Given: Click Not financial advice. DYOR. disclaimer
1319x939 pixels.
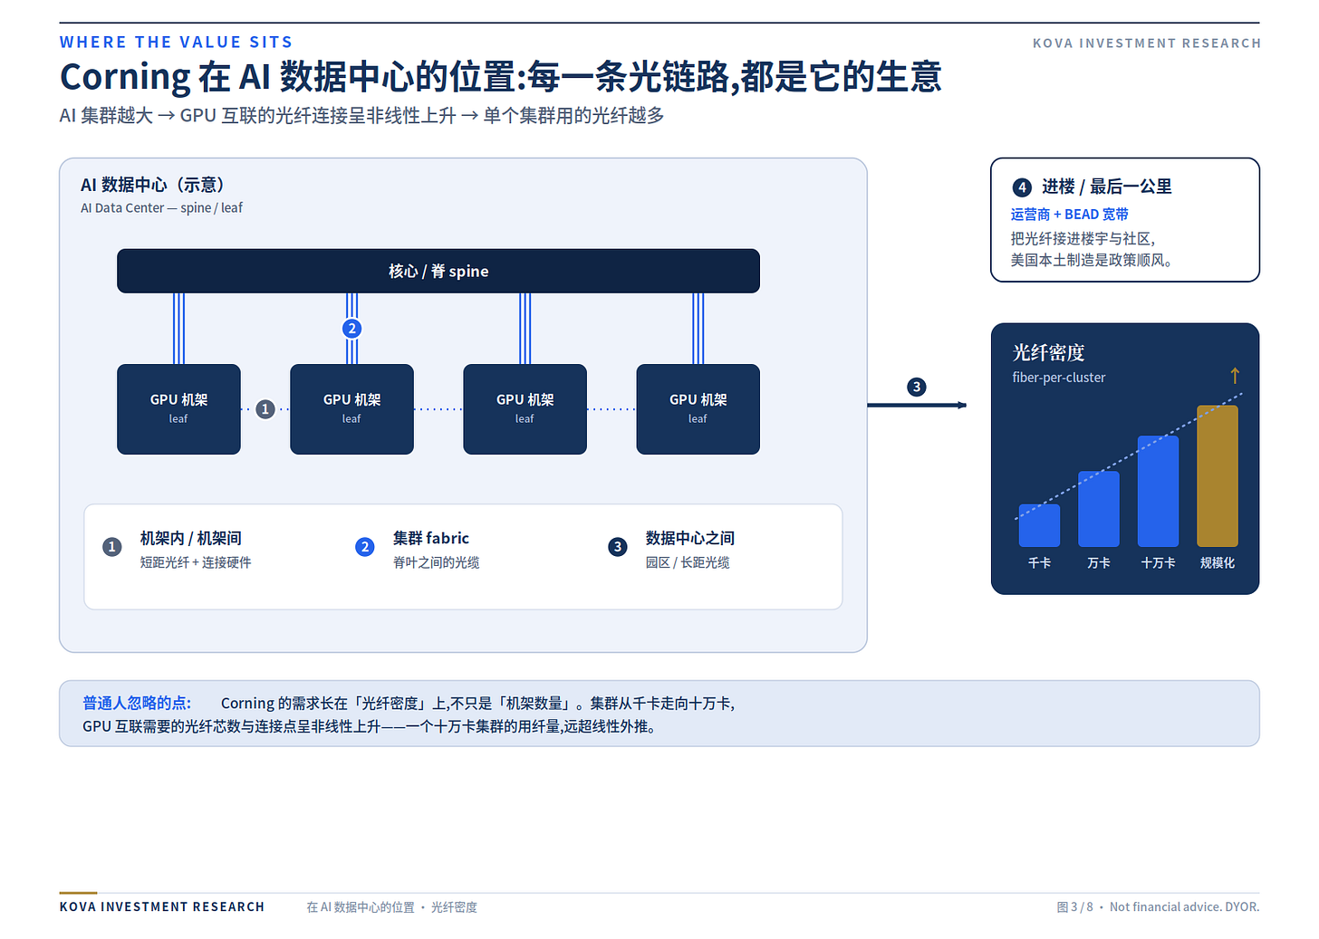Looking at the screenshot, I should click(x=1184, y=907).
